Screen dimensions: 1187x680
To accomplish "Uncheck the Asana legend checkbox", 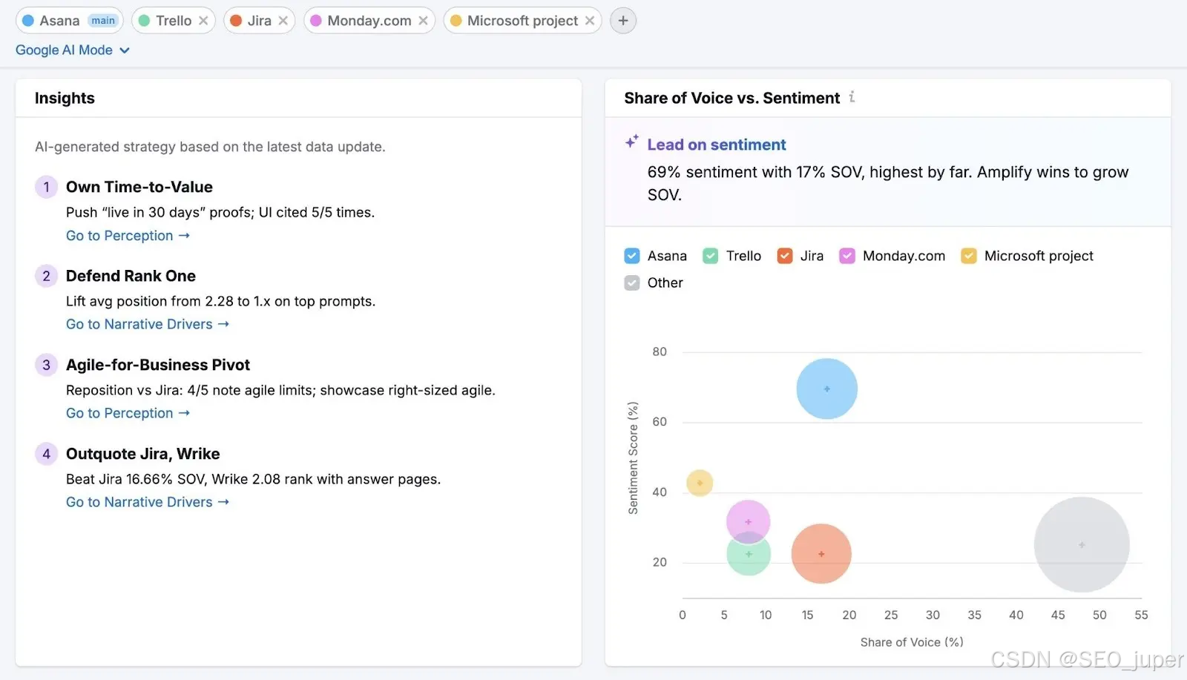I will pos(632,256).
